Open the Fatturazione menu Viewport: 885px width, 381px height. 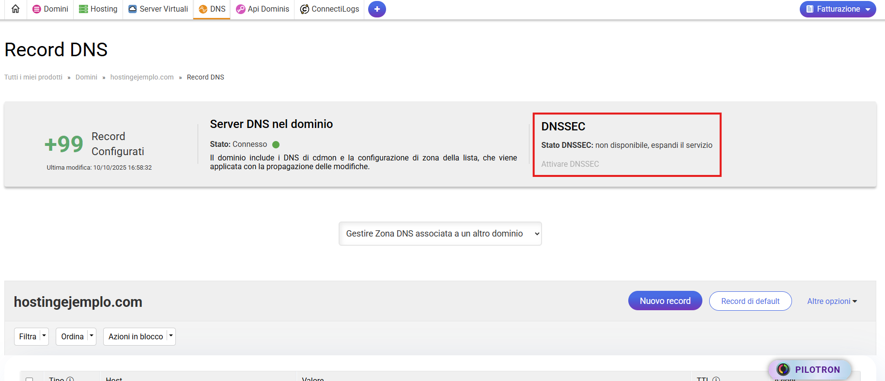(x=838, y=9)
